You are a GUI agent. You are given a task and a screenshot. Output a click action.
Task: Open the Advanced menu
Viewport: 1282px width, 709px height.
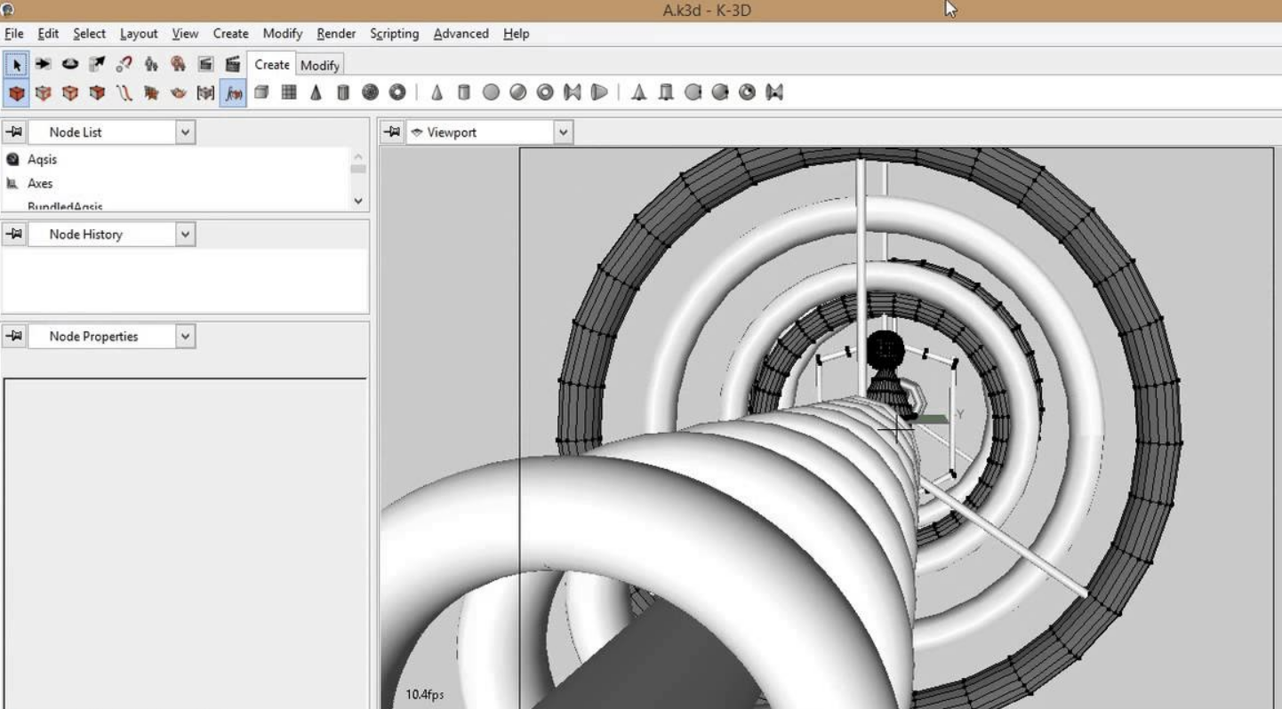click(x=461, y=34)
